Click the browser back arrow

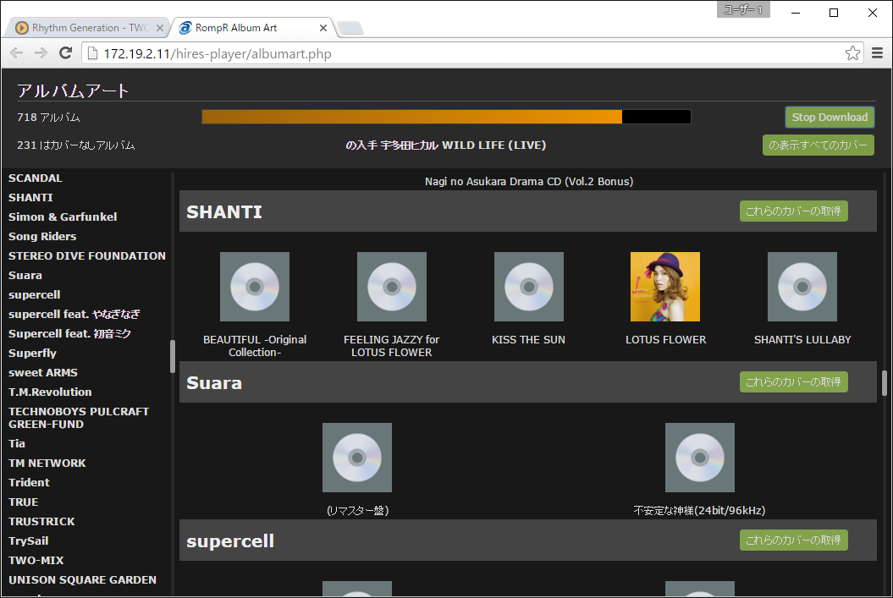[17, 53]
